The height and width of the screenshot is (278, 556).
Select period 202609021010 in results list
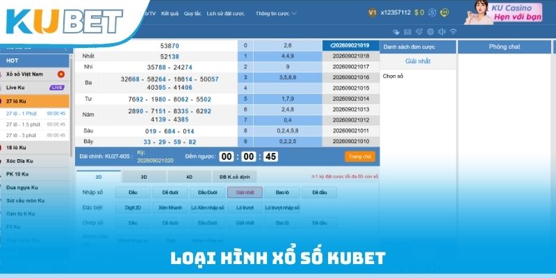[x=351, y=142]
